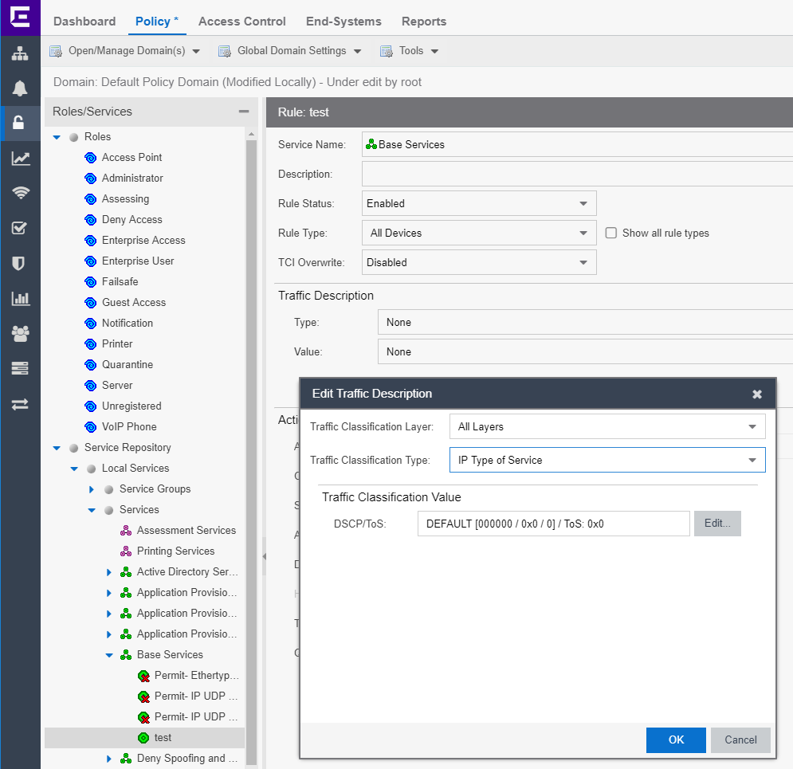793x769 pixels.
Task: Open the Reports bar chart sidebar icon
Action: click(x=20, y=299)
